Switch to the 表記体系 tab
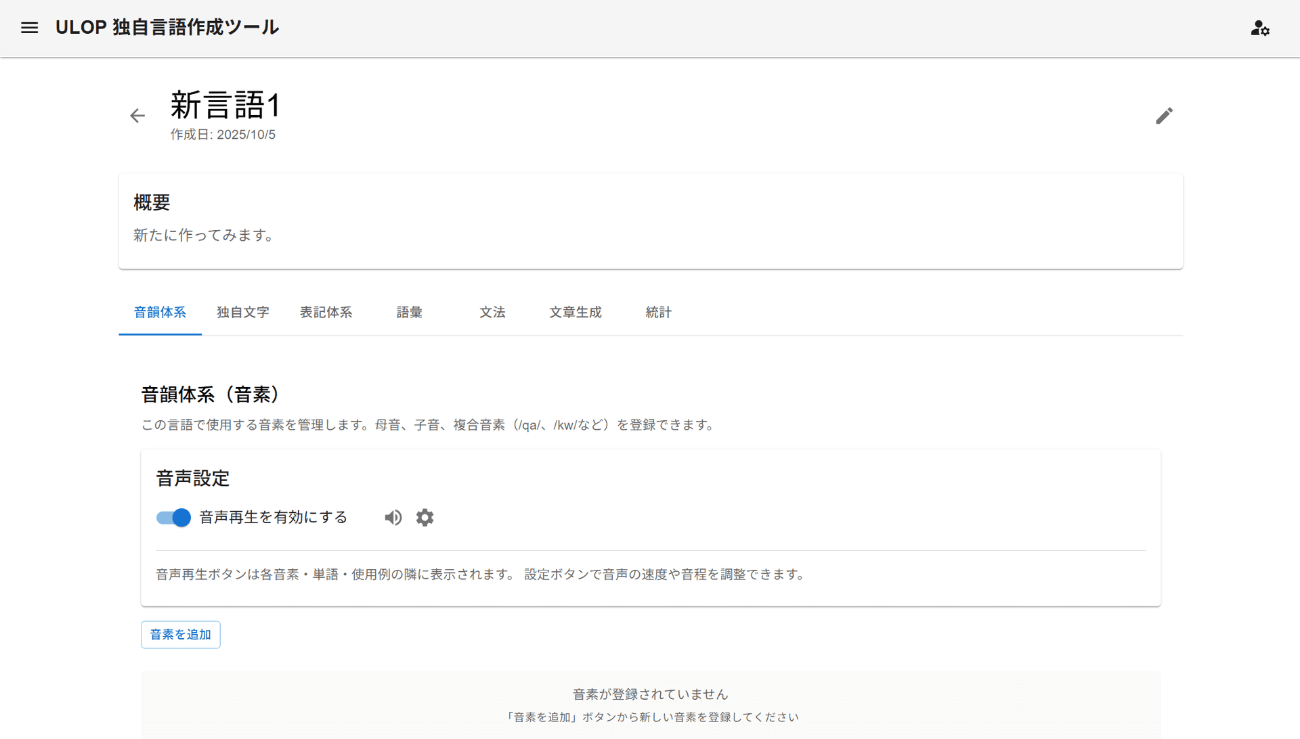This screenshot has width=1300, height=739. 326,313
